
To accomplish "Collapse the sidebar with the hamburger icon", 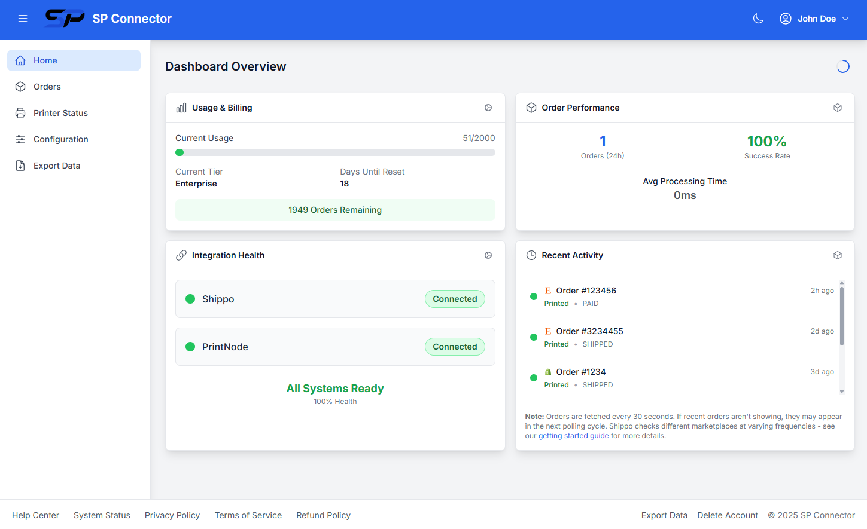I will [23, 19].
